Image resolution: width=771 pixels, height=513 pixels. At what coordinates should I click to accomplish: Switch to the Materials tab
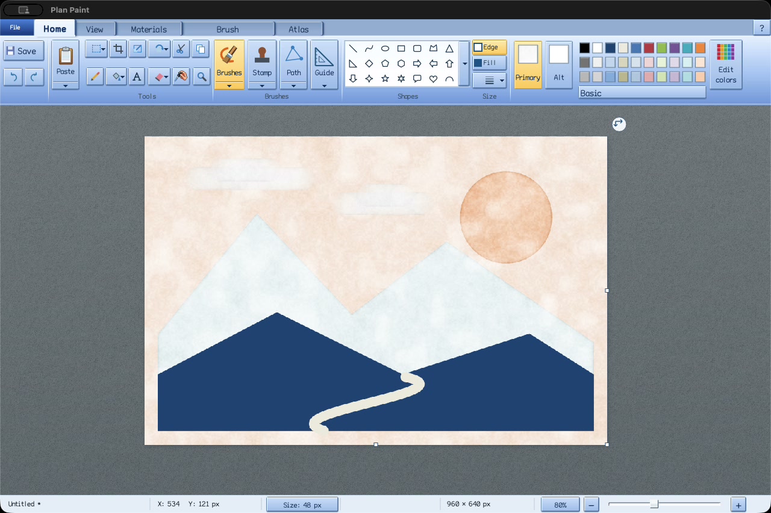tap(149, 29)
